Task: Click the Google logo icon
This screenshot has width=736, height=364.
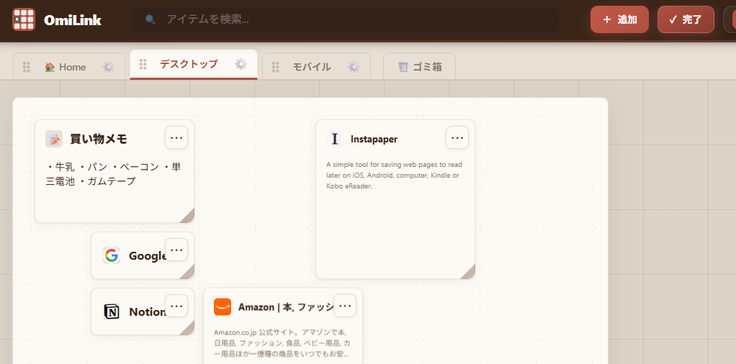Action: click(x=111, y=255)
